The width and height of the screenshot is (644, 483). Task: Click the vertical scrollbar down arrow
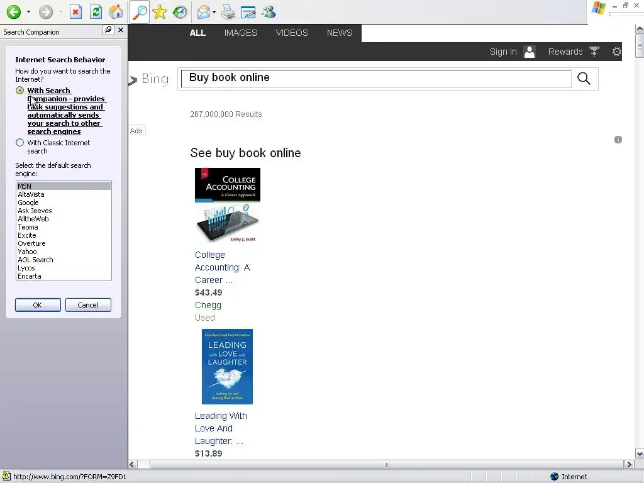[x=640, y=454]
